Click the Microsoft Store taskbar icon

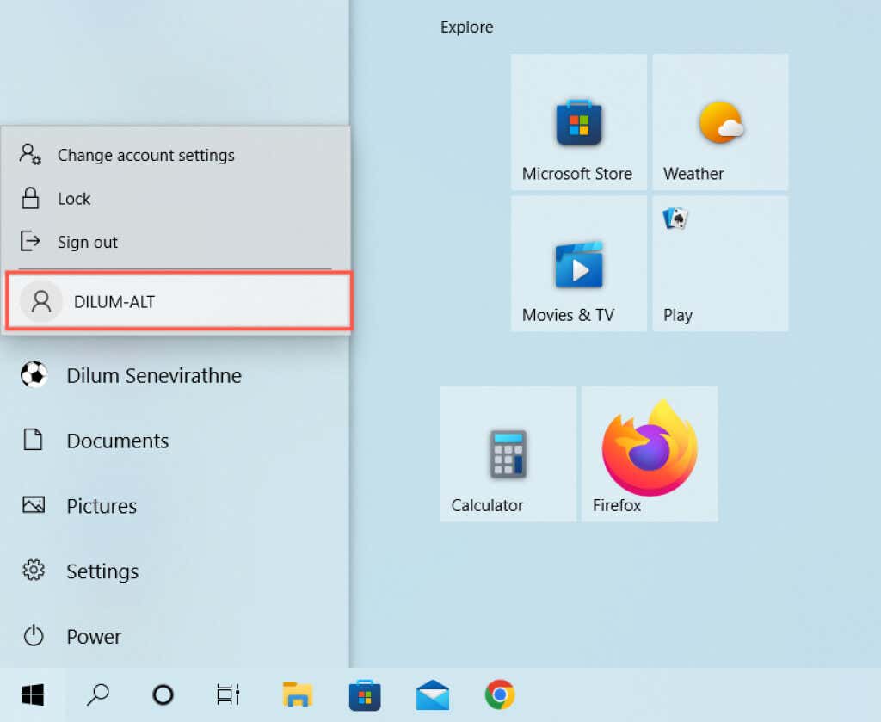(365, 695)
